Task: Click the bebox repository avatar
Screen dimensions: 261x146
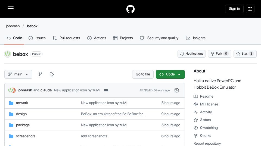Action: [x=8, y=54]
